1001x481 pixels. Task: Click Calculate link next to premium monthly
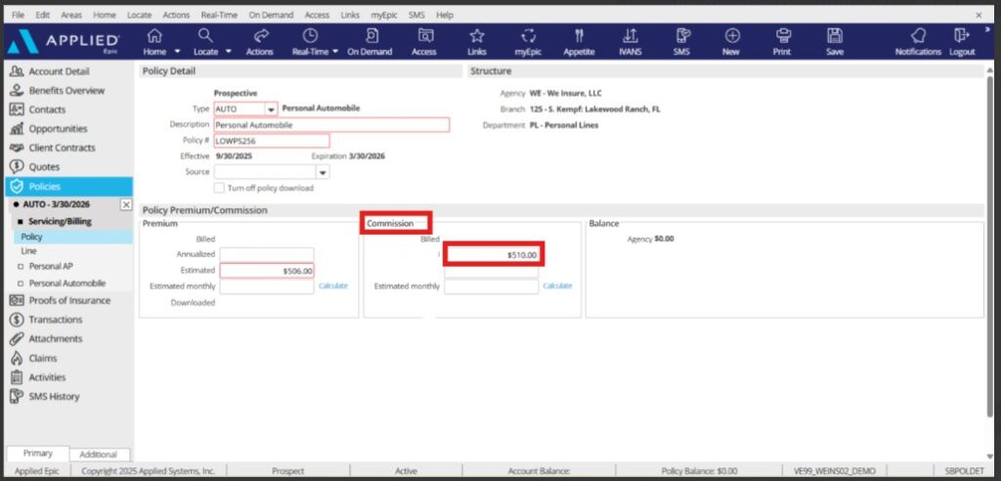[x=332, y=285]
